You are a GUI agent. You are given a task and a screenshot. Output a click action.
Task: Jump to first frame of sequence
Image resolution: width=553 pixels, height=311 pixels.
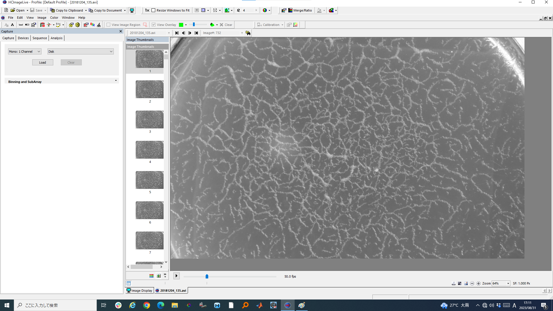[x=177, y=33]
